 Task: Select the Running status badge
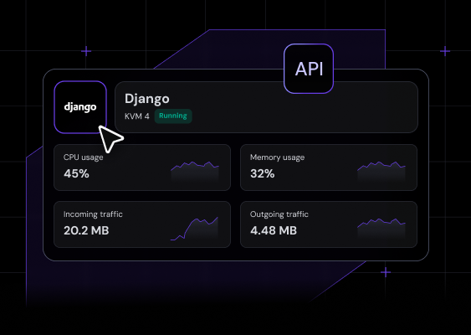[173, 116]
